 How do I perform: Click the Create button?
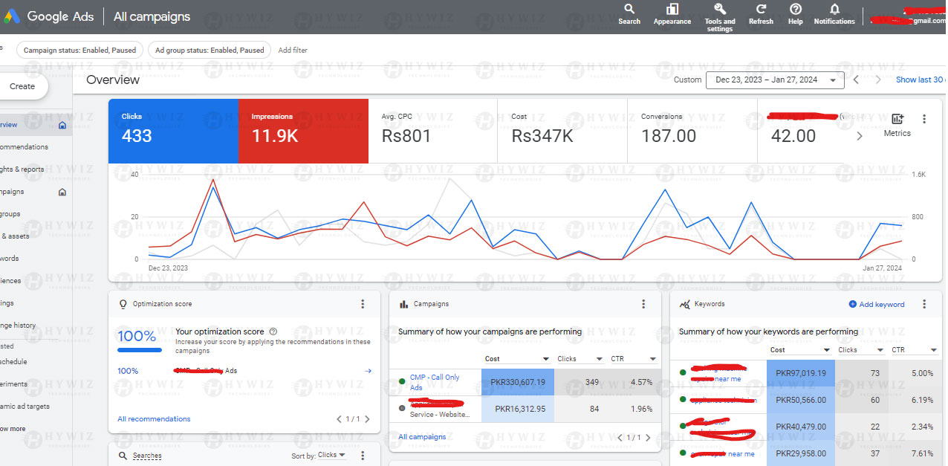23,86
